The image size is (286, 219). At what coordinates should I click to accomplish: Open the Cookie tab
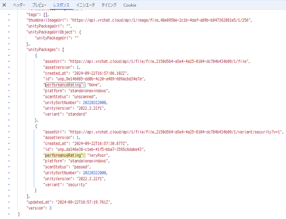(130, 5)
